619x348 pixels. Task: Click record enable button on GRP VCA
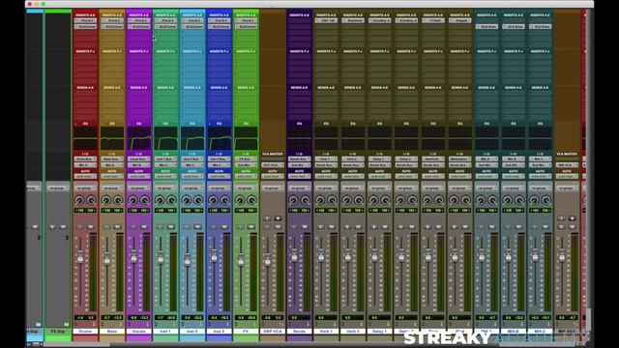pos(278,218)
